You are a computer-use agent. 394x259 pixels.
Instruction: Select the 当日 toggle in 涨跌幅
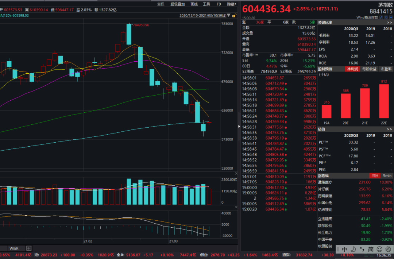tap(375, 175)
